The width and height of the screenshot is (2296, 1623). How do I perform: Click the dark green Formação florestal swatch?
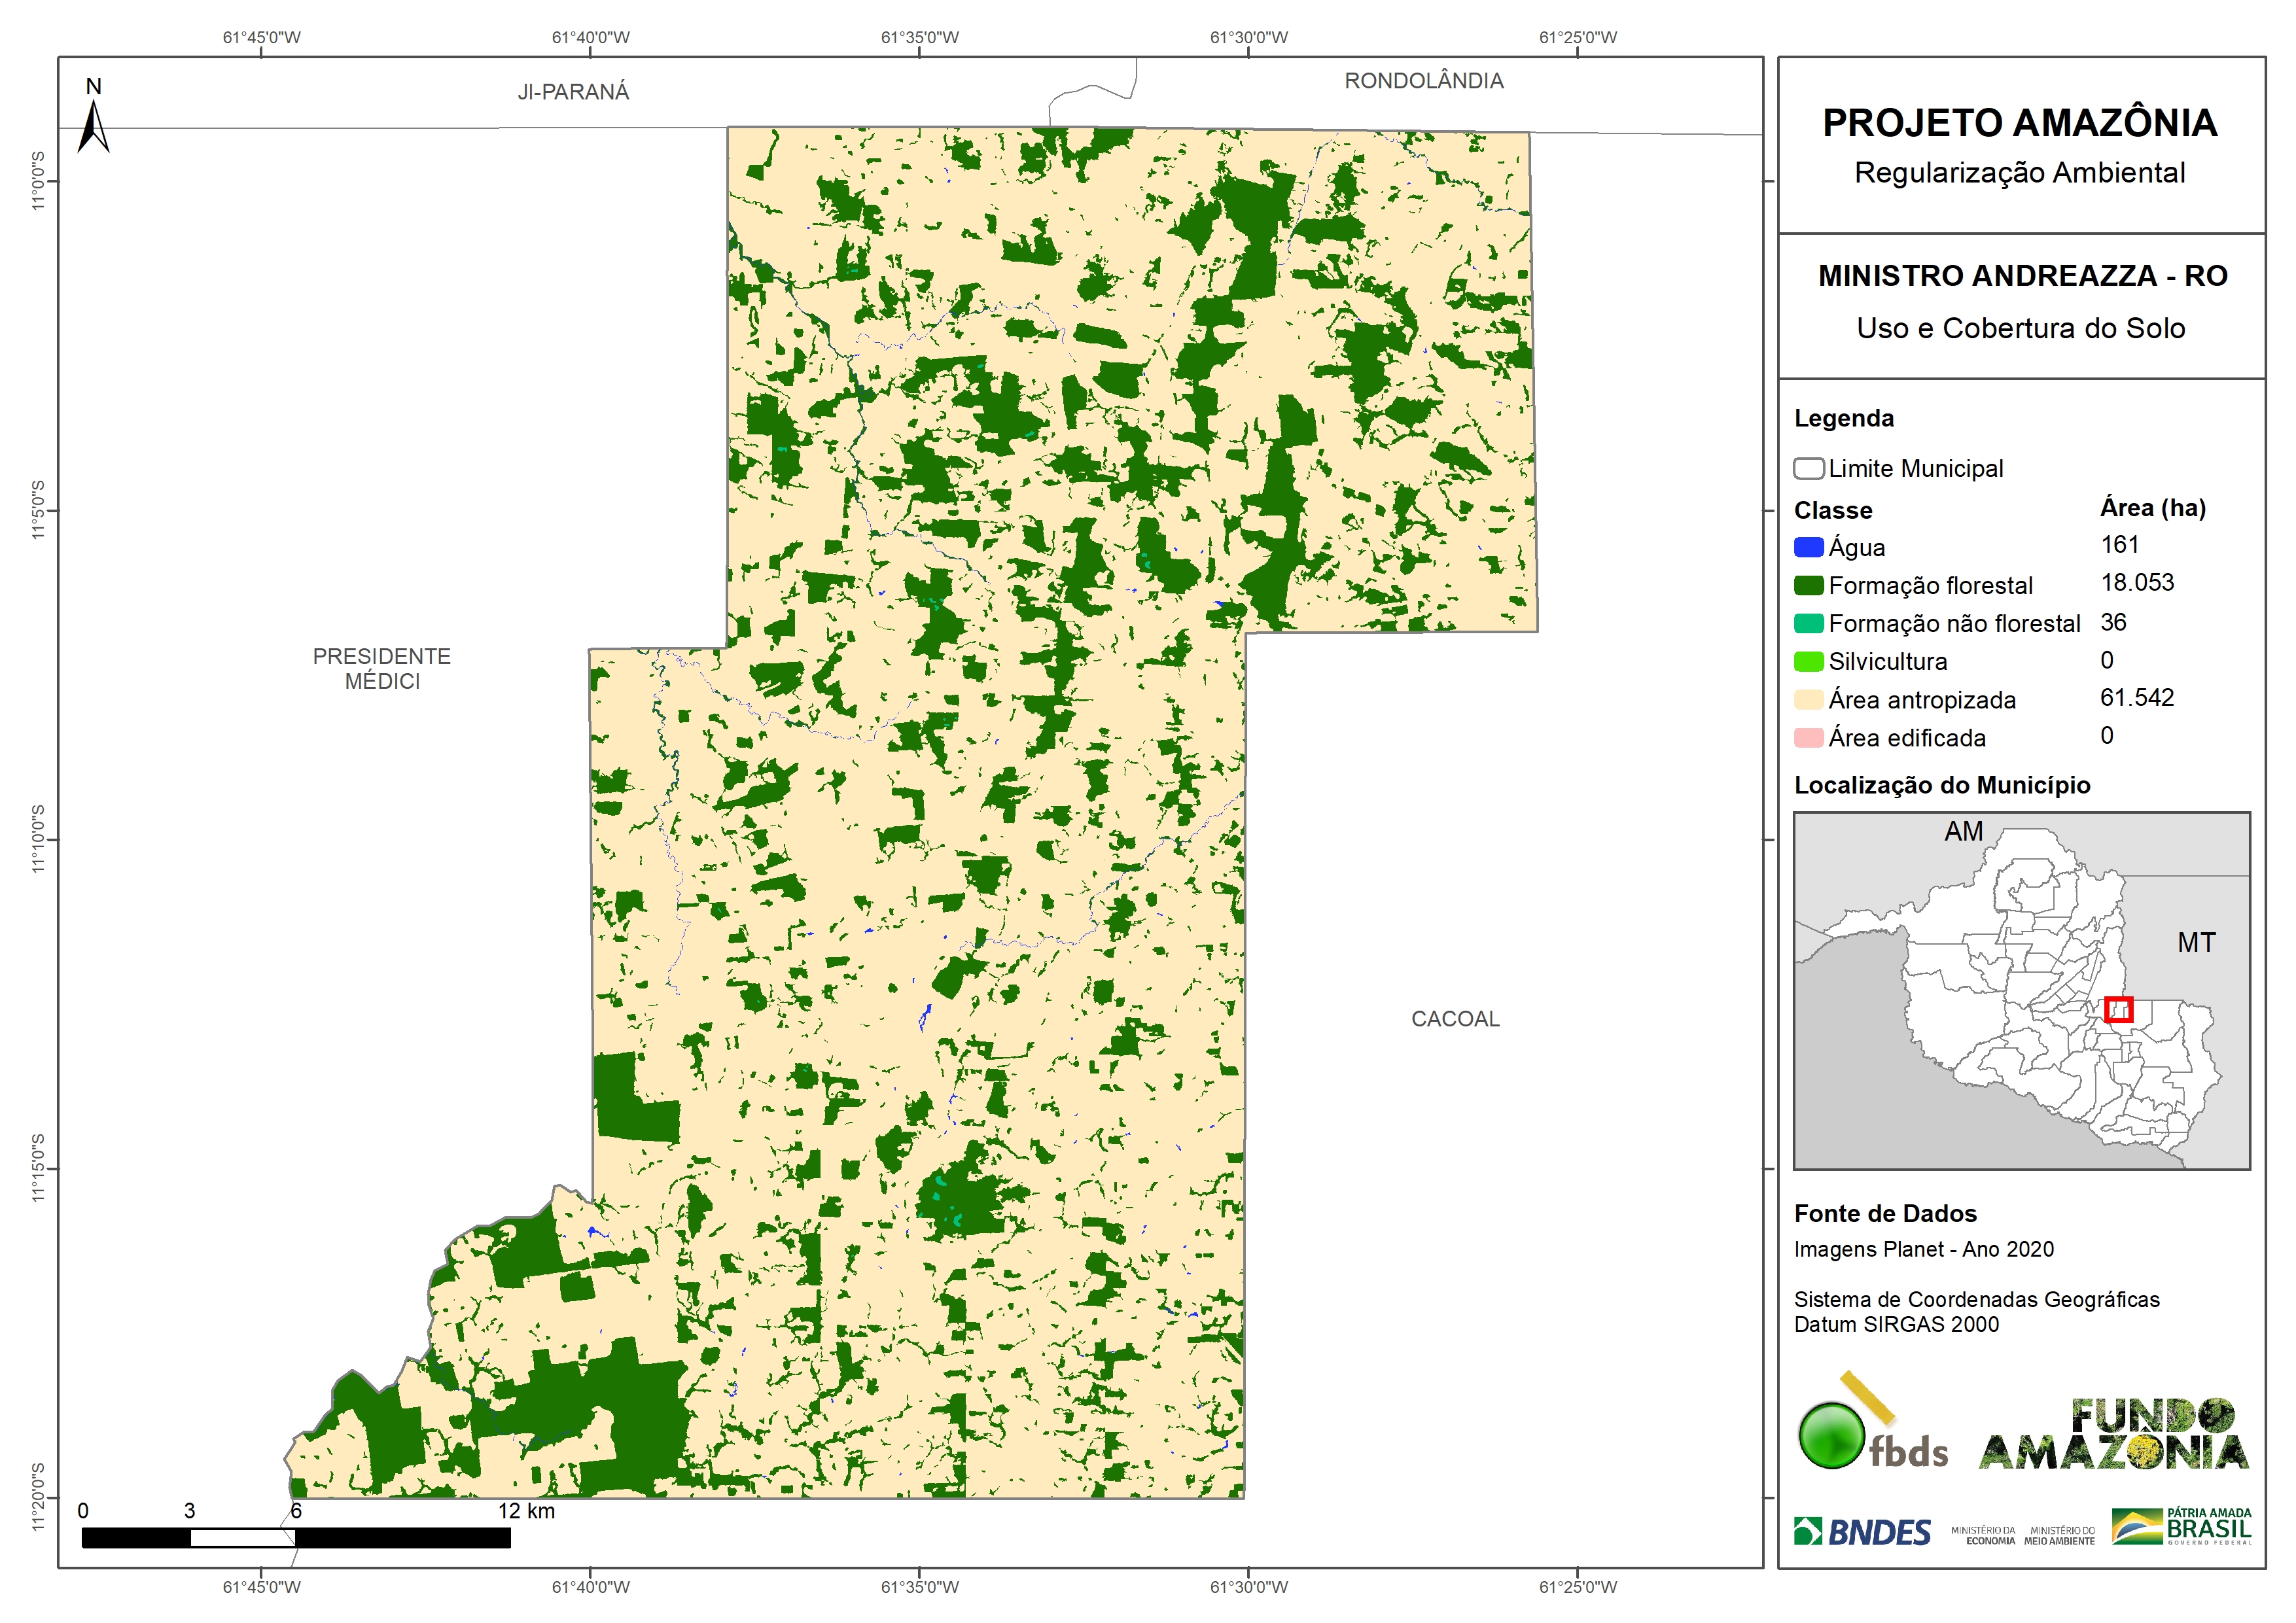(1808, 586)
